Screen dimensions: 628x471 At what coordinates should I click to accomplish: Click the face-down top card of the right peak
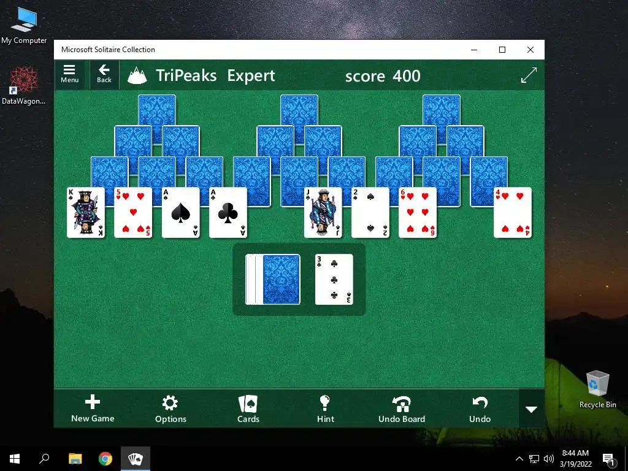coord(442,110)
